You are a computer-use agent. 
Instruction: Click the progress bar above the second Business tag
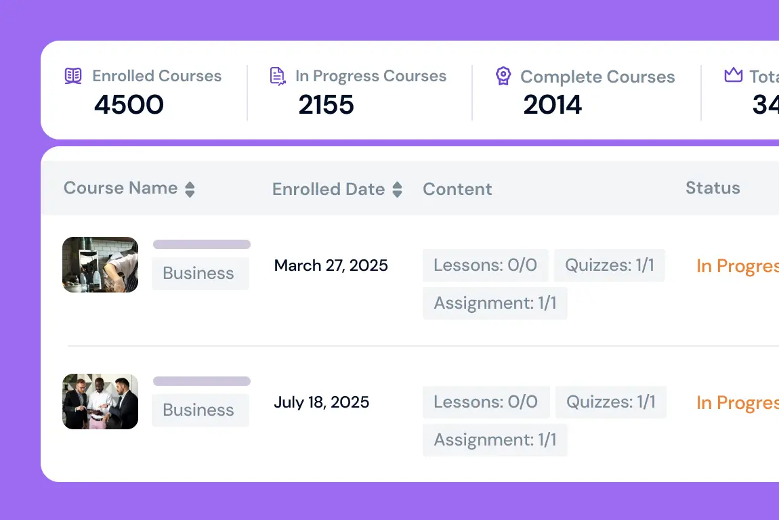pyautogui.click(x=201, y=381)
